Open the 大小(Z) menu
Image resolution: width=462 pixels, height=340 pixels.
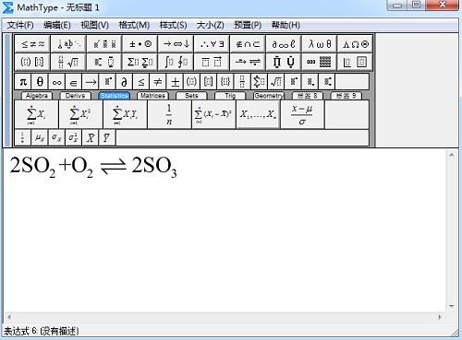pyautogui.click(x=211, y=25)
